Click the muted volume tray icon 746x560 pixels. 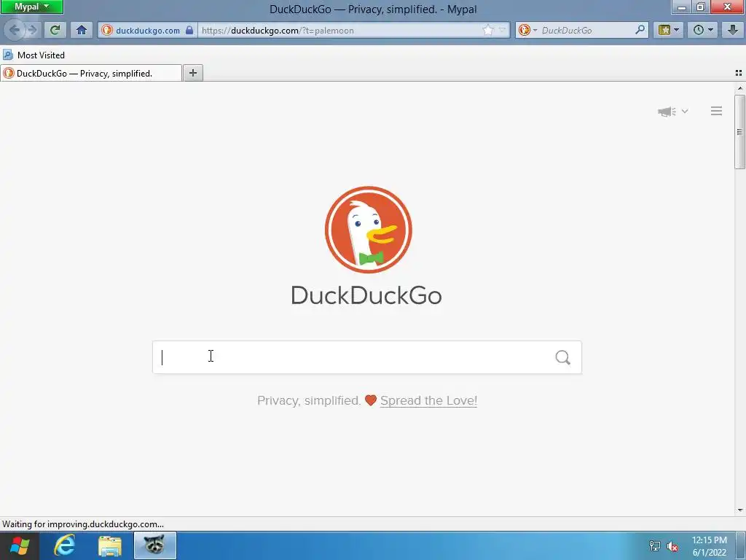pyautogui.click(x=672, y=546)
